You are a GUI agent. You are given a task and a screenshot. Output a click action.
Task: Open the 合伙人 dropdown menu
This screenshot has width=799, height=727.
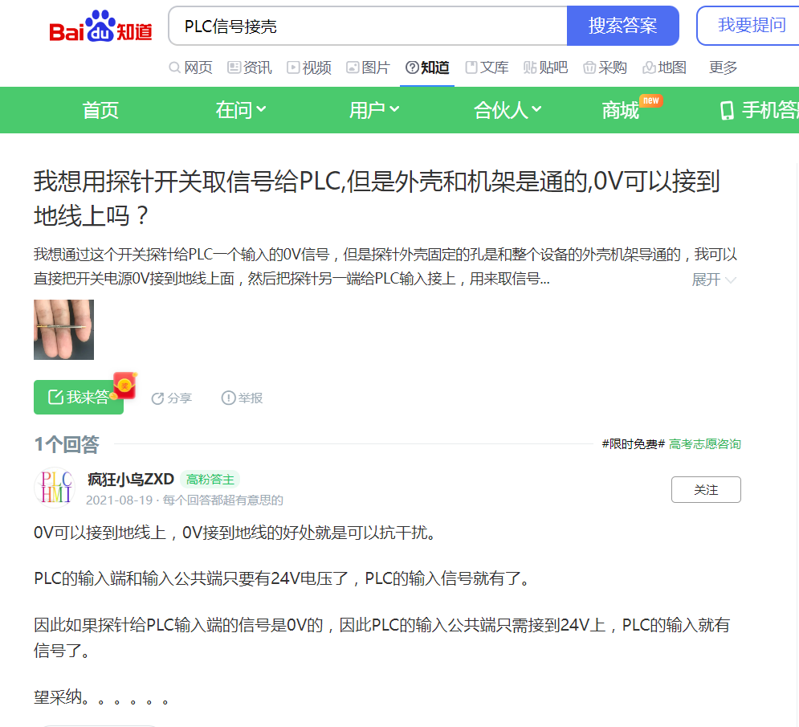(x=508, y=110)
